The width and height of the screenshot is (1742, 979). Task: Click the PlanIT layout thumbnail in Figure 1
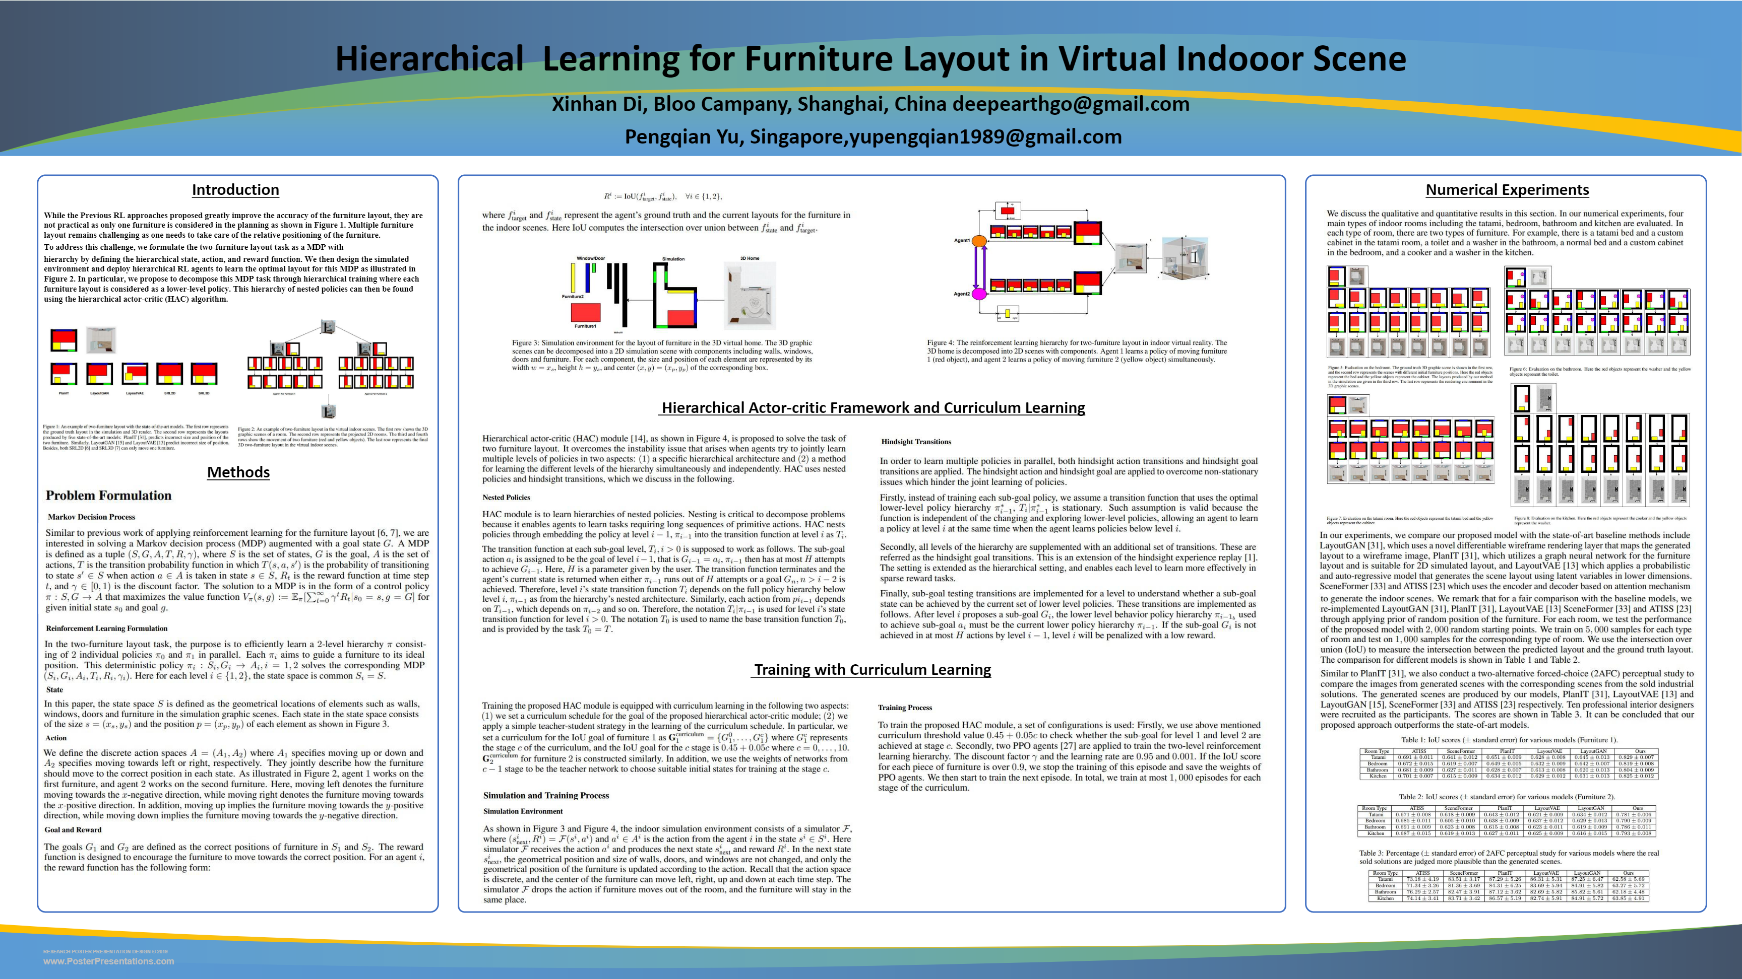64,374
